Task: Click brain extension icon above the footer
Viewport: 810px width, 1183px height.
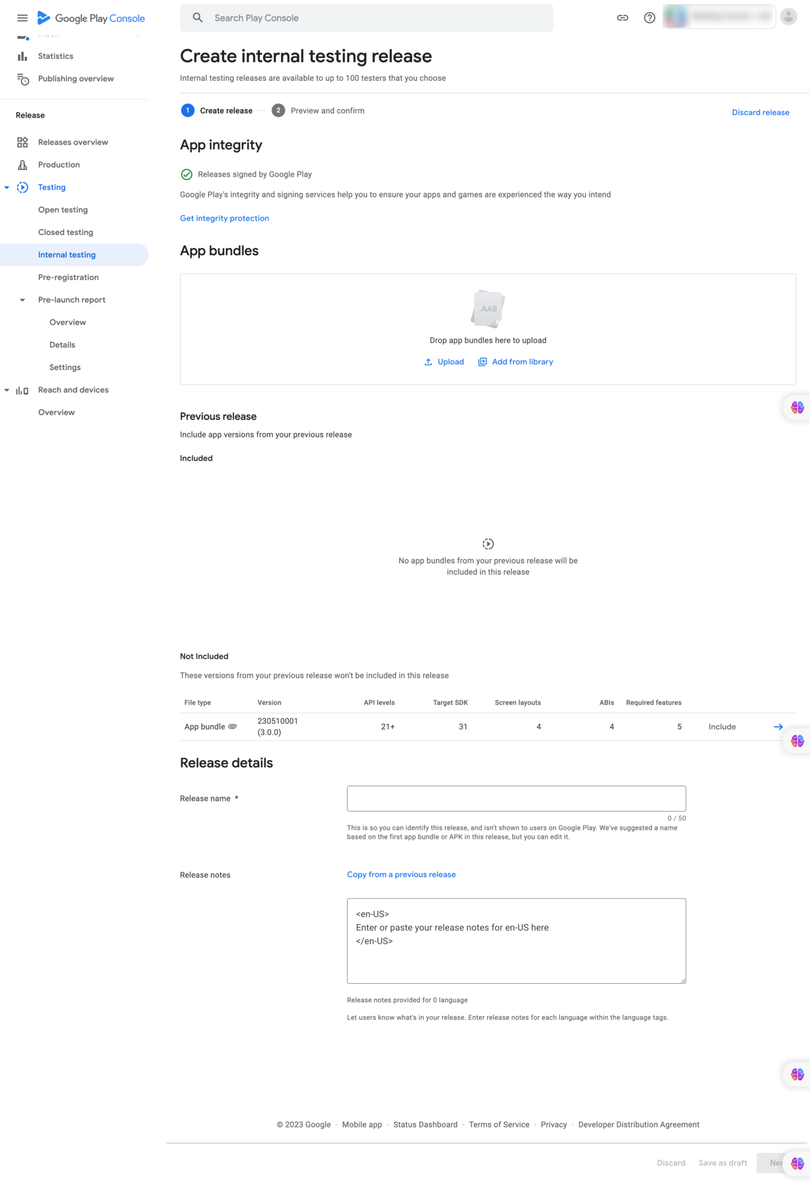Action: [x=797, y=1074]
